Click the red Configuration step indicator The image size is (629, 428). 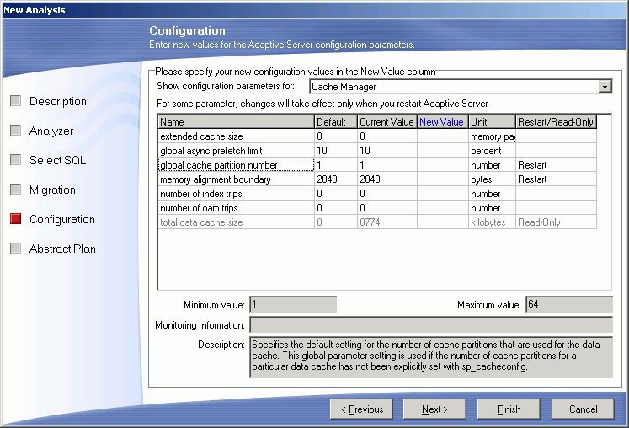pyautogui.click(x=16, y=220)
